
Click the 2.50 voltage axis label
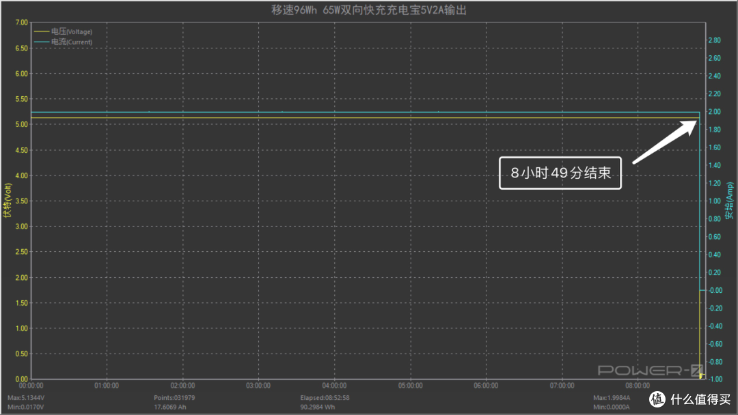click(22, 252)
